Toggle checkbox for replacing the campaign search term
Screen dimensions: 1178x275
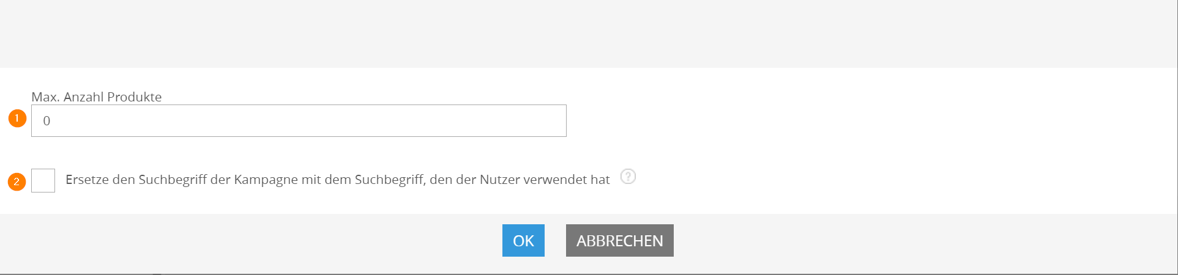[43, 181]
